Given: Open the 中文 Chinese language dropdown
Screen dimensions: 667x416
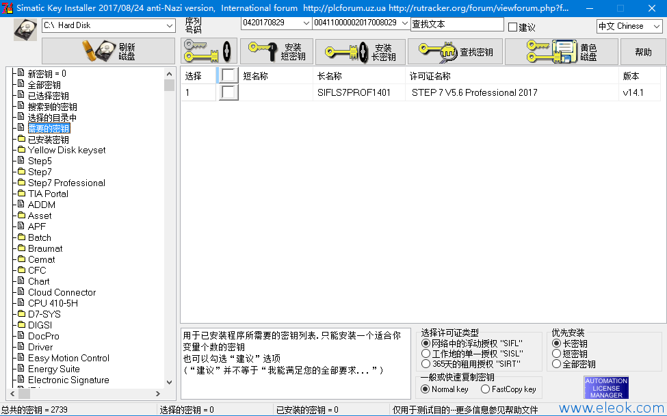Looking at the screenshot, I should click(656, 27).
